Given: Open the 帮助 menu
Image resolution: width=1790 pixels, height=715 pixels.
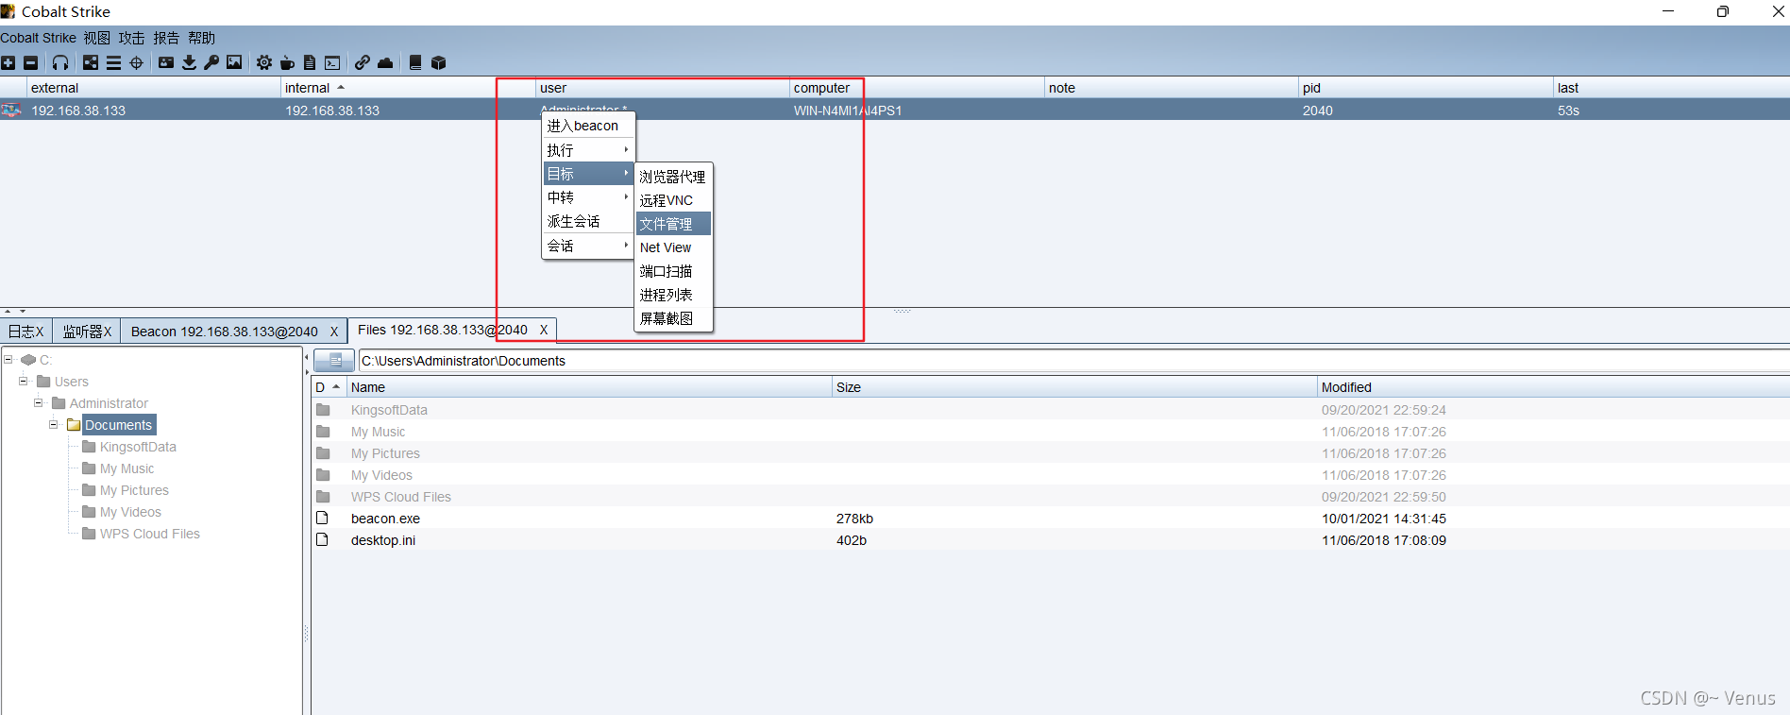Looking at the screenshot, I should point(201,38).
